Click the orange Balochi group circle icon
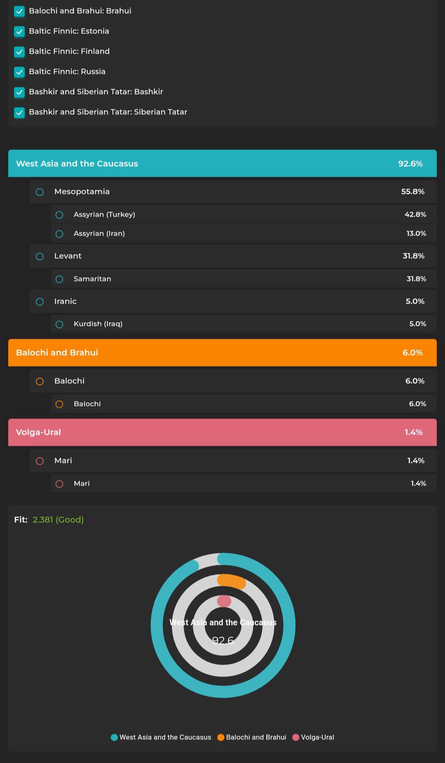 tap(40, 381)
